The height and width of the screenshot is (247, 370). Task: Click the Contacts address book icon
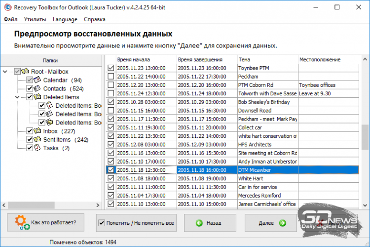pos(37,88)
